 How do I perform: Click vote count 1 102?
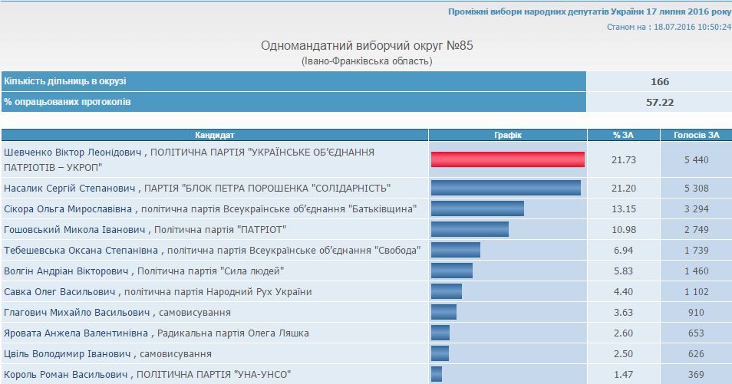coord(696,291)
